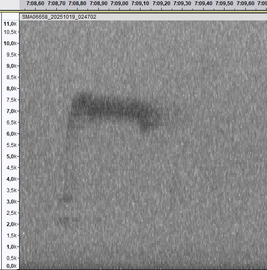Image resolution: width=267 pixels, height=270 pixels.
Task: Click the 0,0k label at the scale bottom
Action: click(x=10, y=266)
